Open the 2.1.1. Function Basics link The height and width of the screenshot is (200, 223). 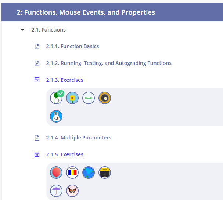tap(72, 46)
